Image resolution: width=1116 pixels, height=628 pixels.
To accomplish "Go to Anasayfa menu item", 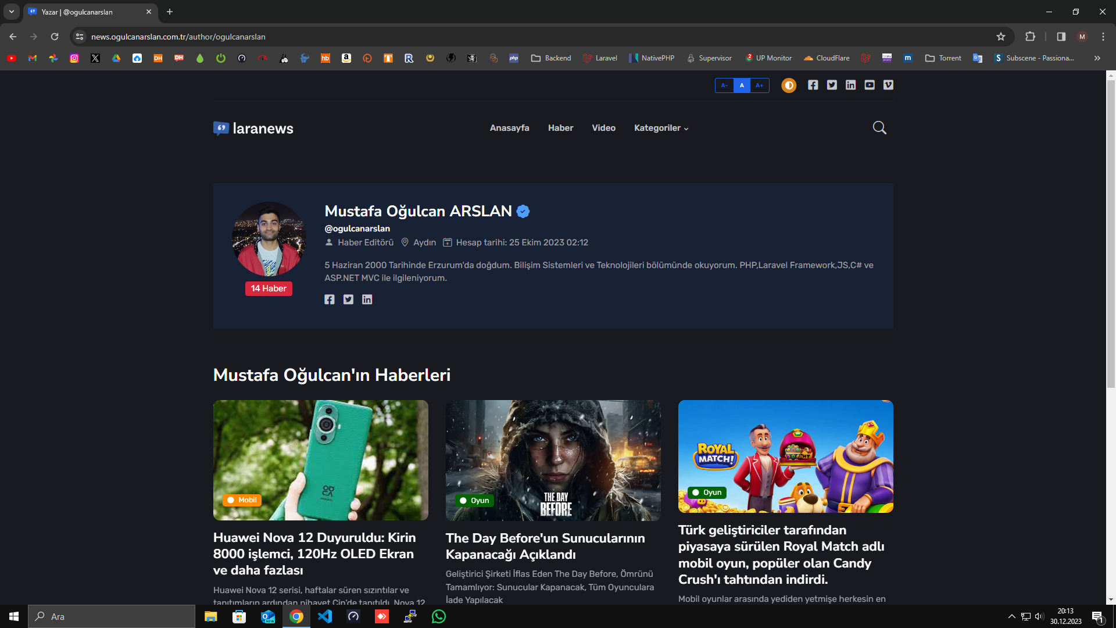I will click(x=509, y=128).
